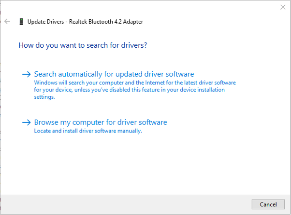The width and height of the screenshot is (291, 215).
Task: Click the background window strip at left edge
Action: [0, 121]
